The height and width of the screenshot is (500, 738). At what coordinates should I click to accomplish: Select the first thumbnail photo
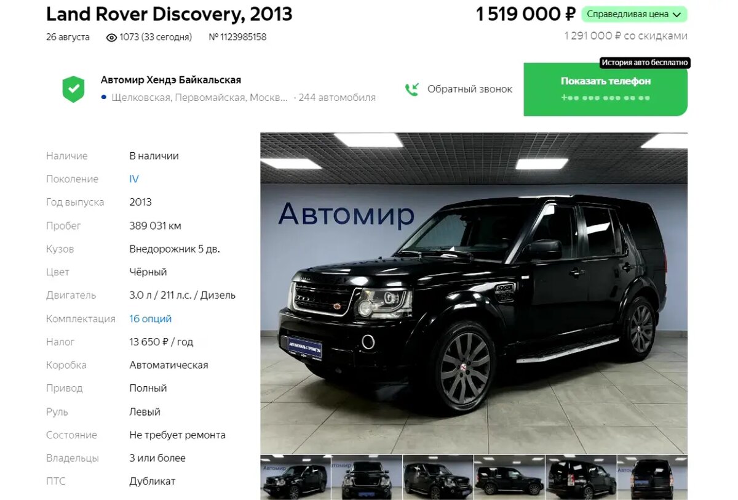click(295, 478)
